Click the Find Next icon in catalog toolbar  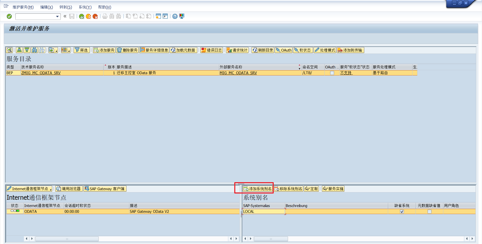[x=42, y=50]
